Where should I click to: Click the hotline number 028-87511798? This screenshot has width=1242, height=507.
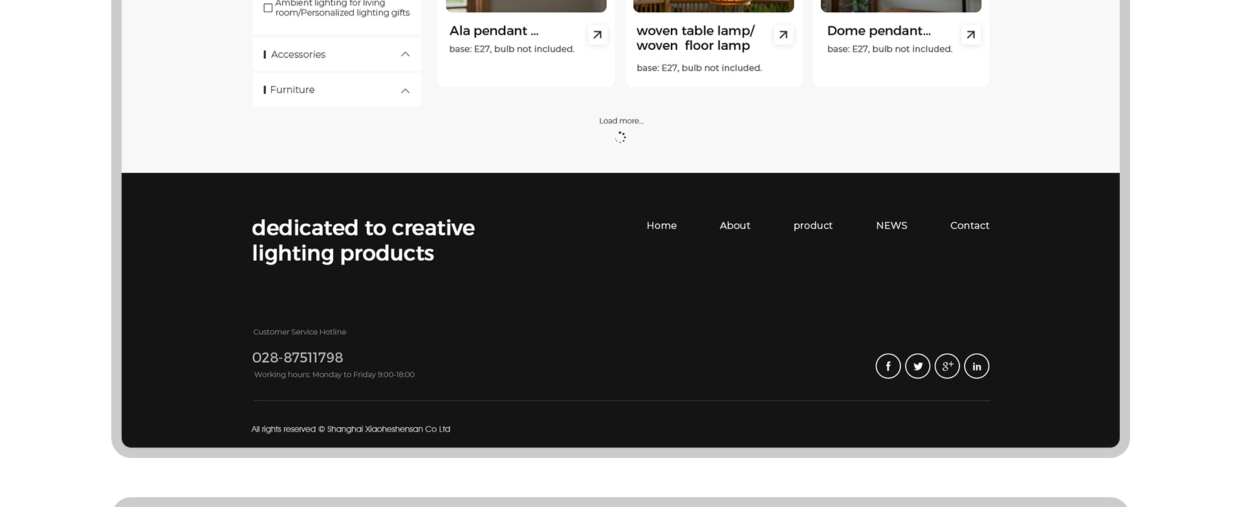tap(298, 358)
